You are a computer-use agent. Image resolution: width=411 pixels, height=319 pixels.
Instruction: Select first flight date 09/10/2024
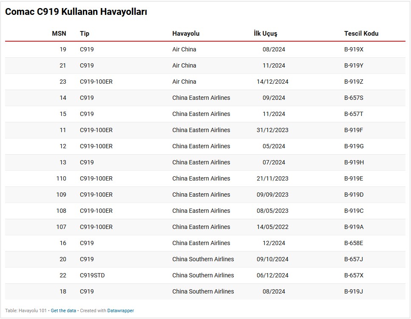[272, 259]
